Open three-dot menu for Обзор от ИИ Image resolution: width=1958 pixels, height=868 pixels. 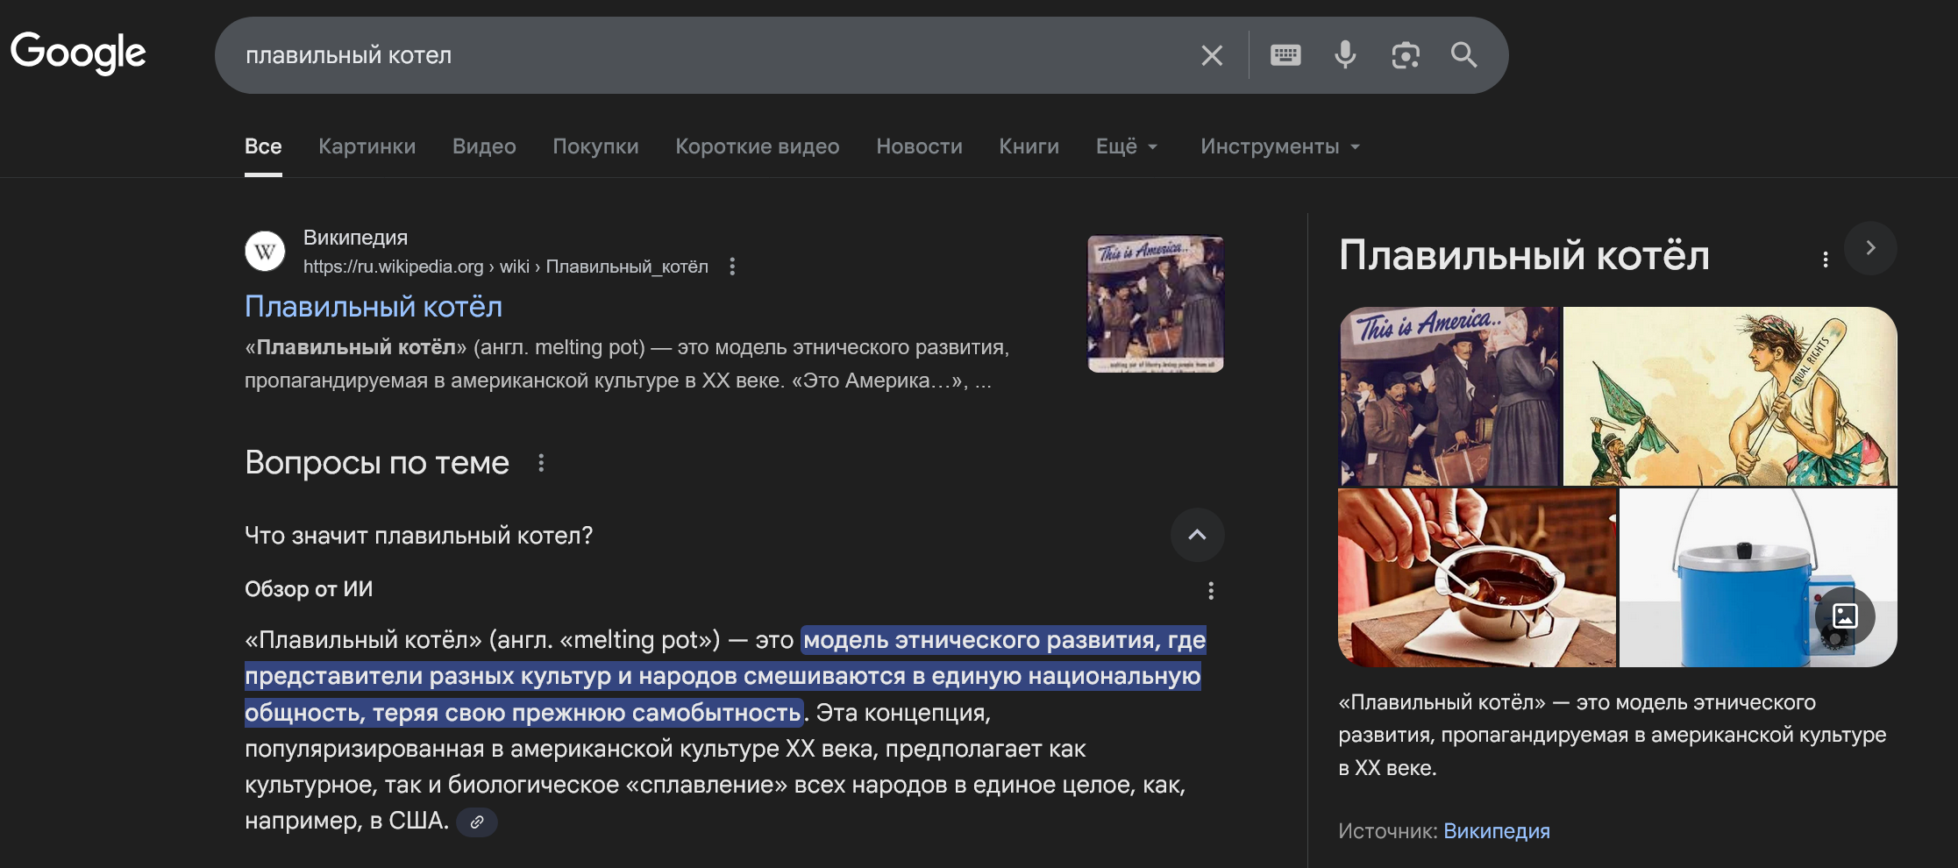1211,591
